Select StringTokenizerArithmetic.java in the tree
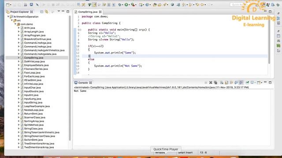 [42, 133]
